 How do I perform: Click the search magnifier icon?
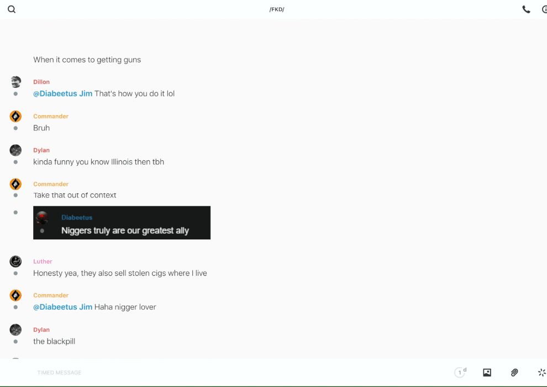pos(12,9)
